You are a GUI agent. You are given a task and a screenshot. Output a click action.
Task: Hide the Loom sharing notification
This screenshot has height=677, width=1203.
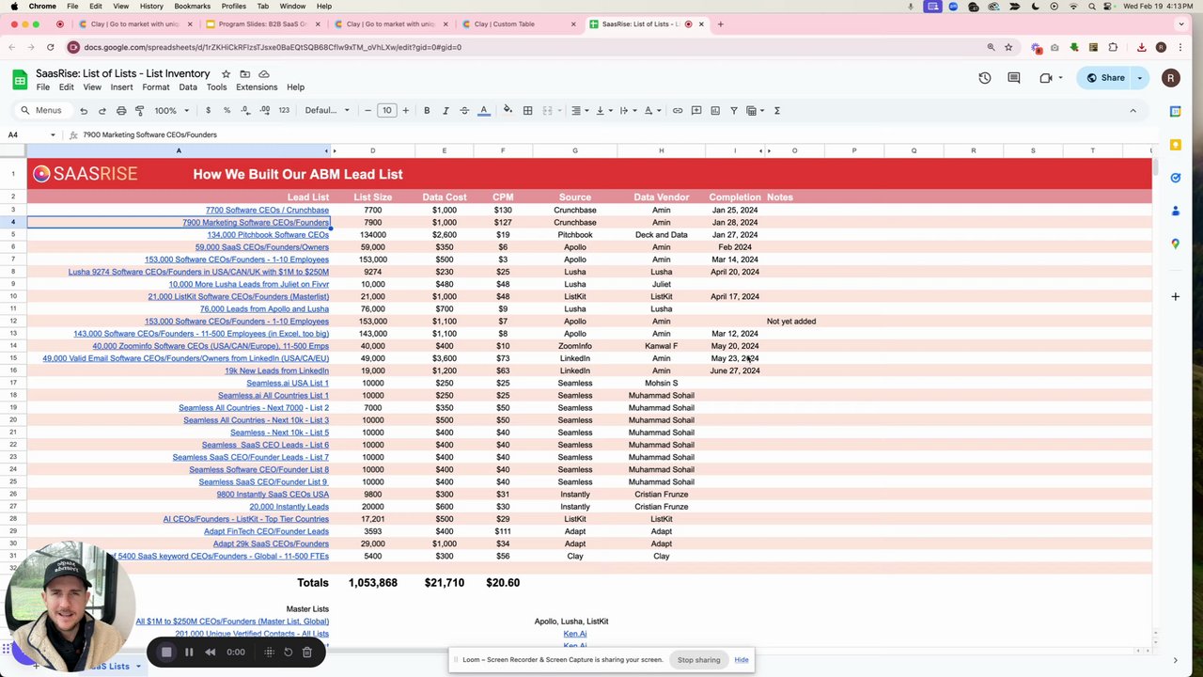click(x=742, y=660)
